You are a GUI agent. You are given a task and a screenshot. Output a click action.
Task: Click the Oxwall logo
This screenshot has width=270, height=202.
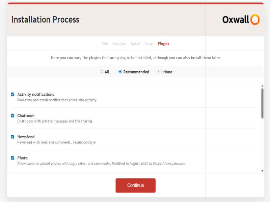coord(241,20)
